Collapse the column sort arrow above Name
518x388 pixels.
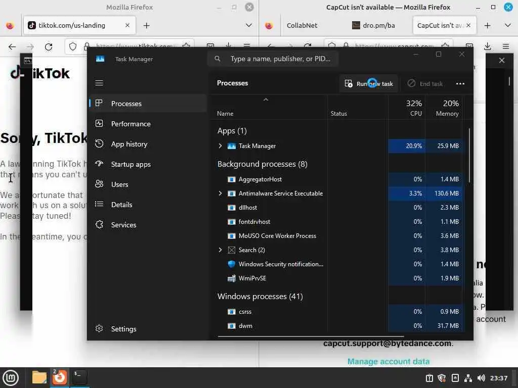click(266, 100)
